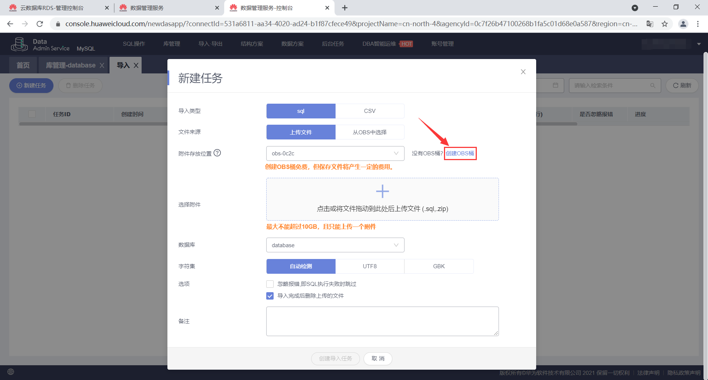The height and width of the screenshot is (380, 708).
Task: Select sql import type
Action: tap(301, 111)
